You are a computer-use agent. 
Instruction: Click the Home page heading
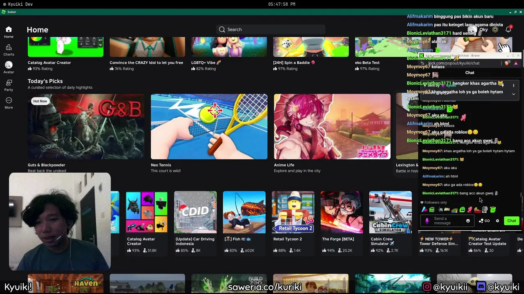pos(37,29)
